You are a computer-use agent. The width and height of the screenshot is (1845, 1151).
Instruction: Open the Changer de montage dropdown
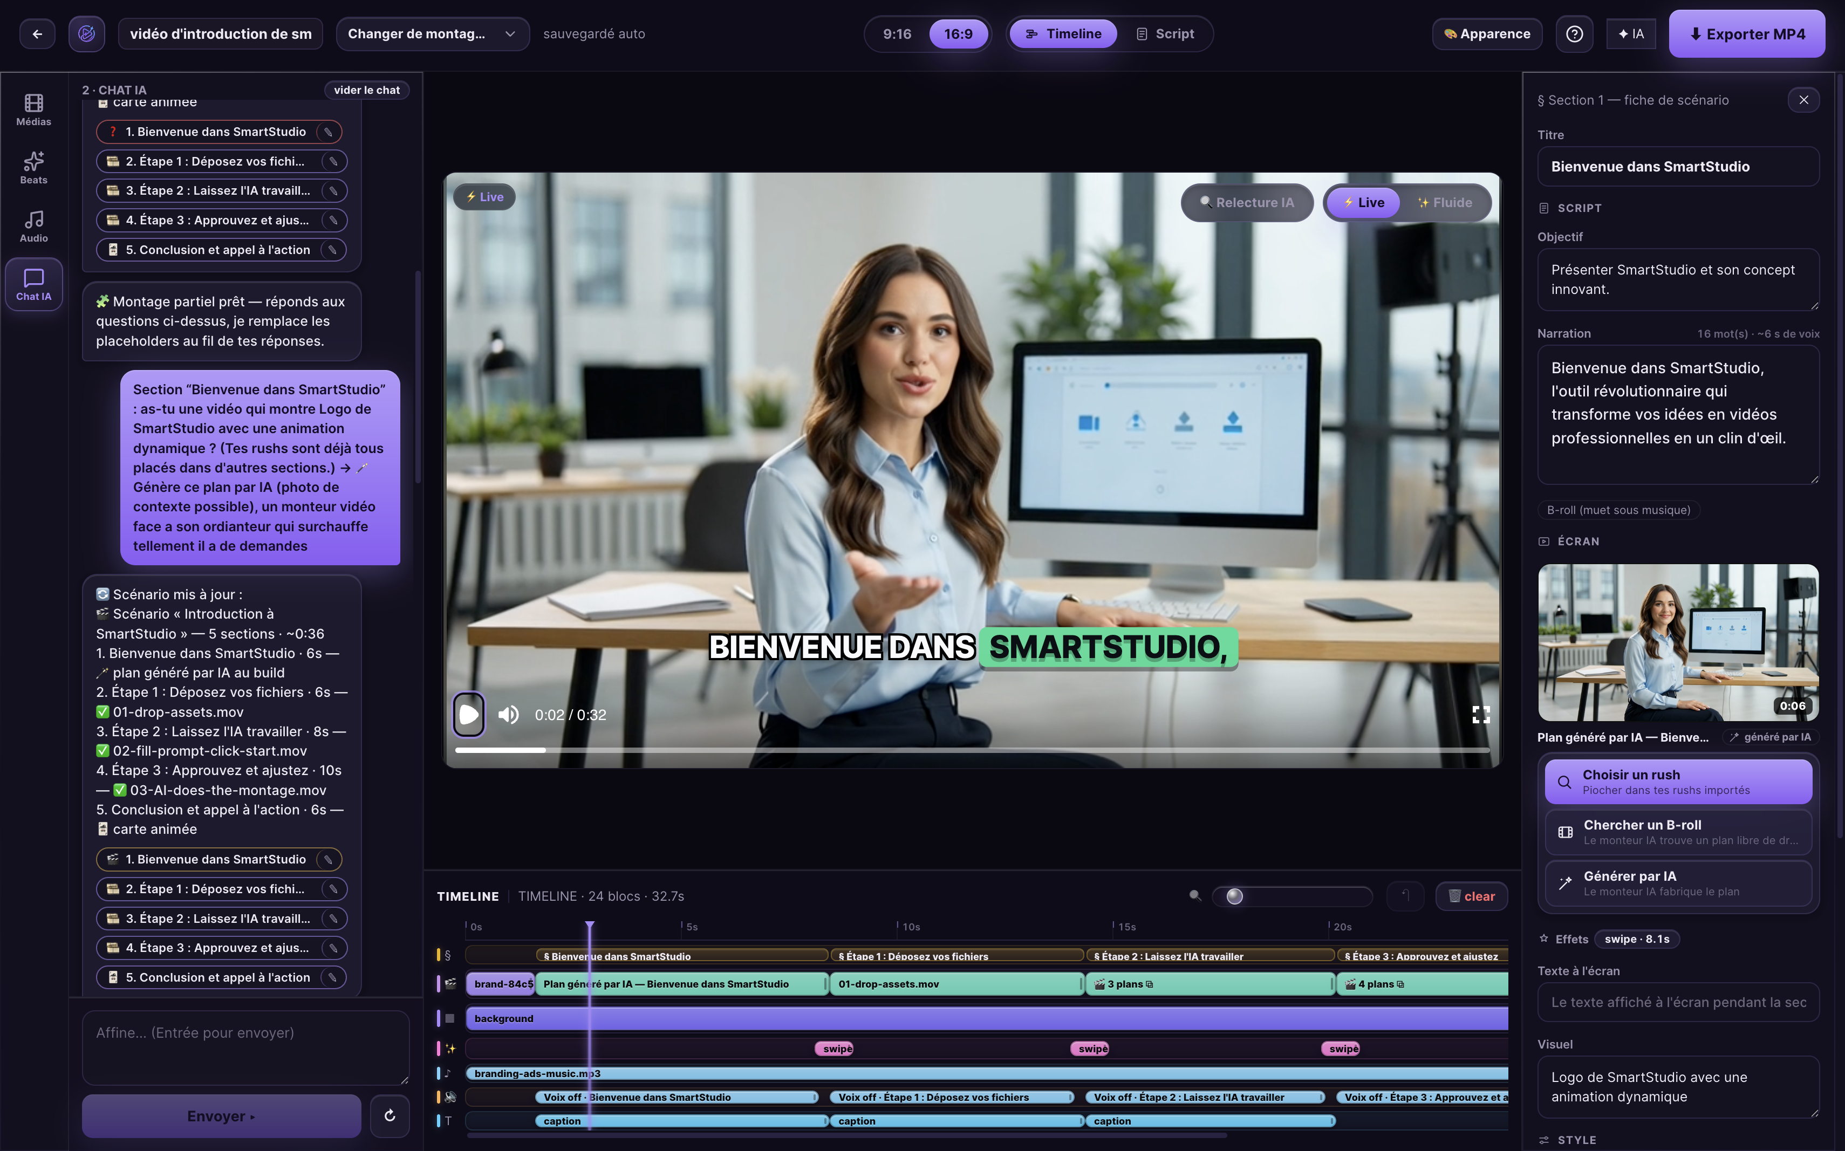tap(433, 33)
